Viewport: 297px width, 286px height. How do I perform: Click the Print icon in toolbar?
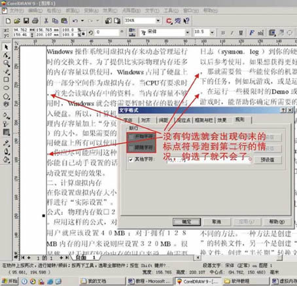[x=35, y=21]
